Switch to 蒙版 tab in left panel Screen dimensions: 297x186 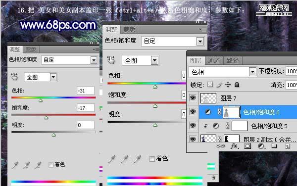(31, 49)
